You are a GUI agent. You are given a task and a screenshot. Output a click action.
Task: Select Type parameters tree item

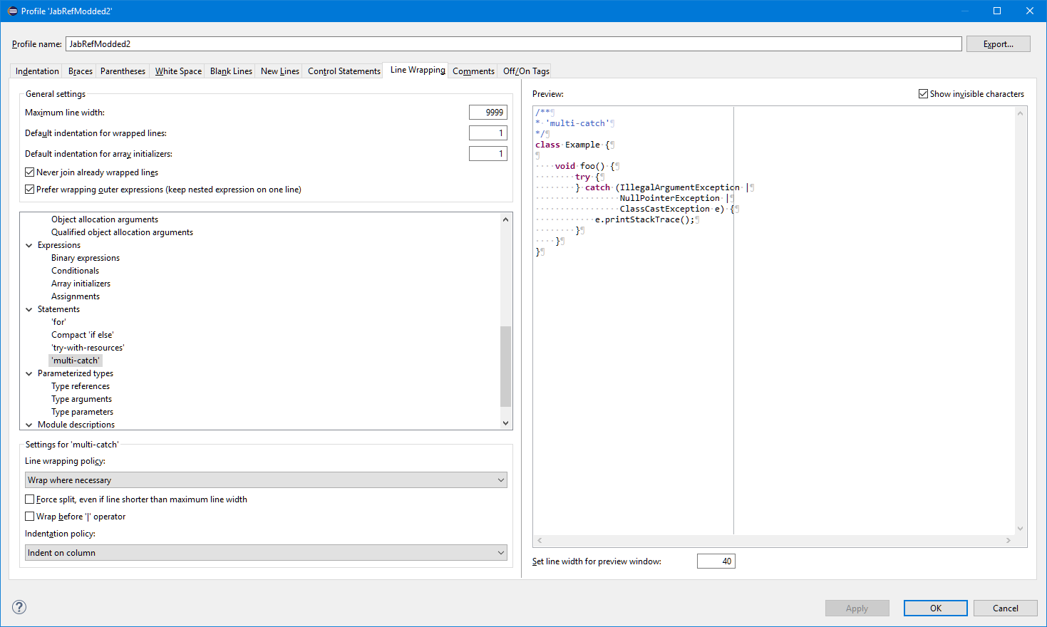point(82,412)
